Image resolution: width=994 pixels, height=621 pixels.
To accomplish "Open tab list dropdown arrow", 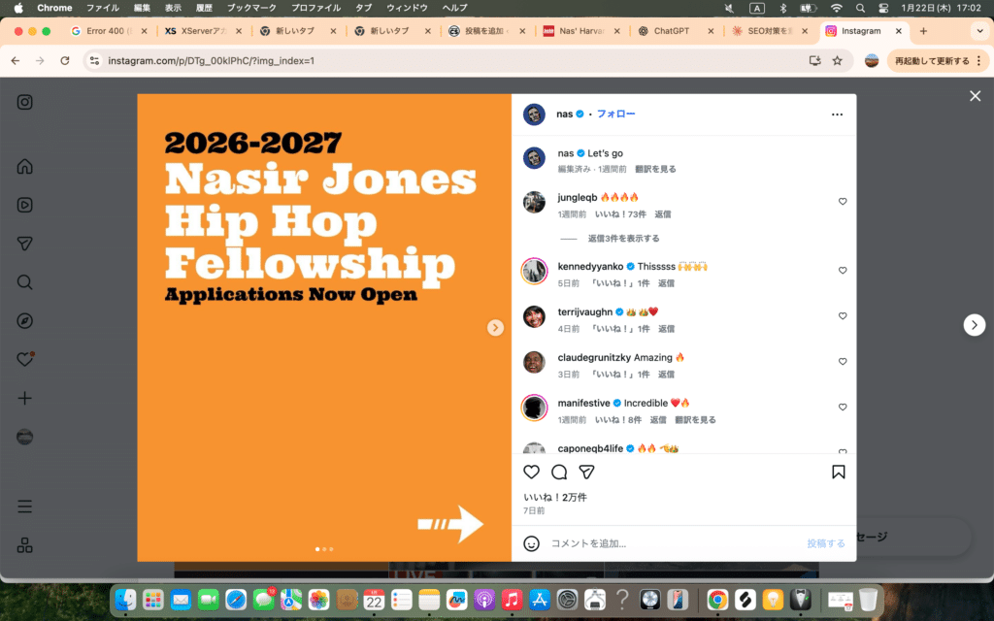I will (x=979, y=31).
